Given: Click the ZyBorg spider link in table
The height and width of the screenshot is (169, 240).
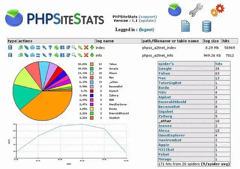Looking at the screenshot, I should coord(165,116).
